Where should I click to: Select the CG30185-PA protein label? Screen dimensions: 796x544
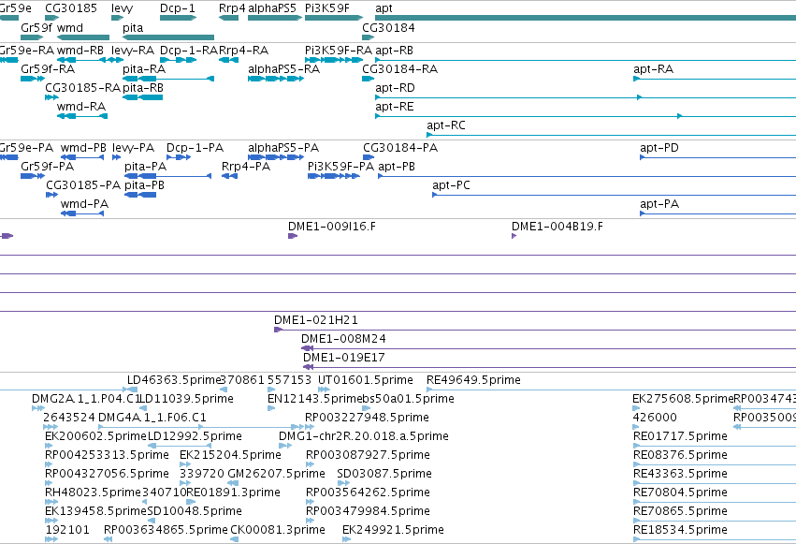click(83, 185)
